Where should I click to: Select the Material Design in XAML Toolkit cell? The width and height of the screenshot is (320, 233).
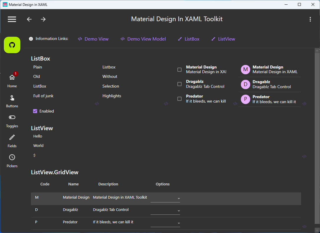pyautogui.click(x=120, y=197)
